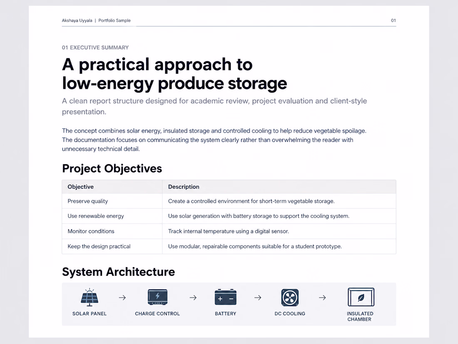Click the "System Architecture" heading
458x344 pixels.
tap(118, 272)
